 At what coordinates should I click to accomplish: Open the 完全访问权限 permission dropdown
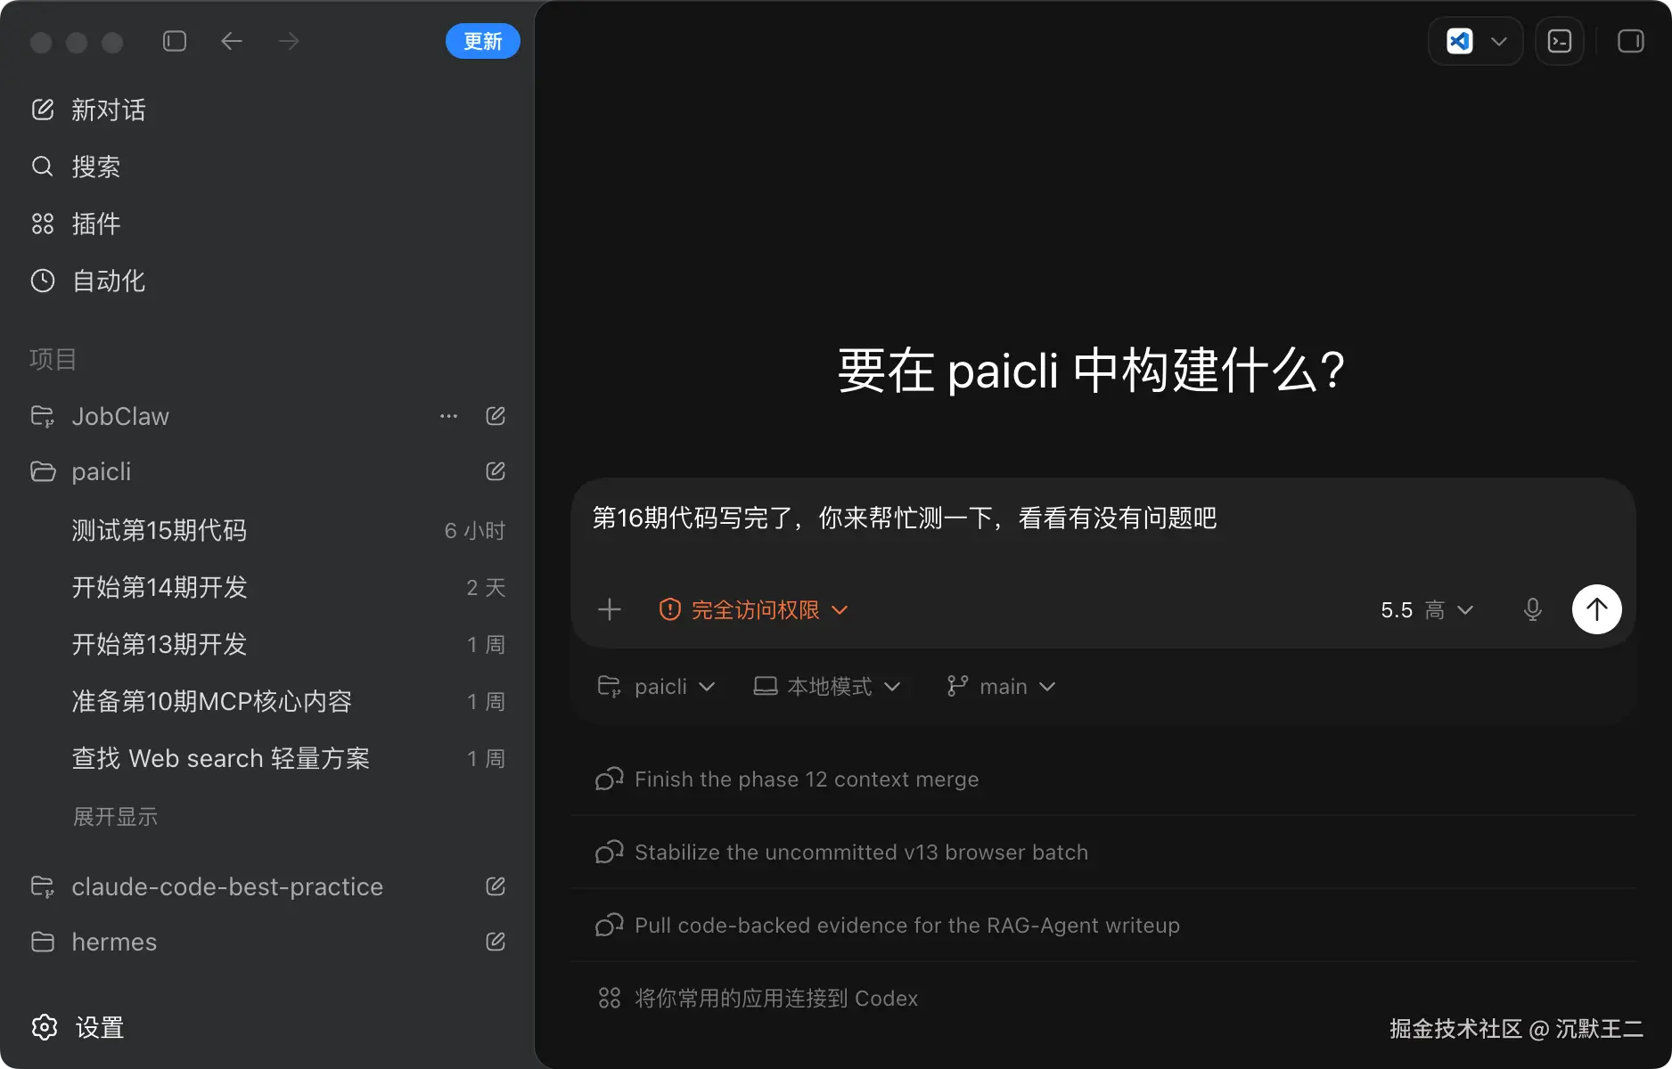(x=753, y=609)
